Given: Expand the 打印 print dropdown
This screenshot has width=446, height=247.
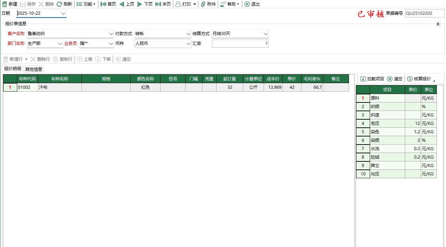Looking at the screenshot, I should (195, 4).
